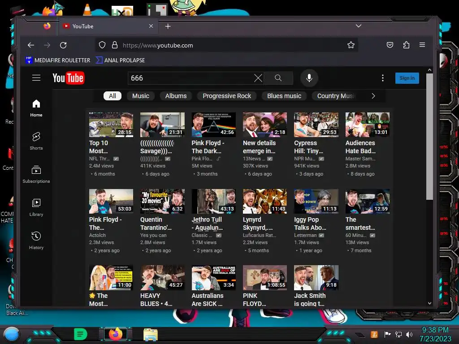Run search with magnifier button
This screenshot has height=344, width=459.
coord(278,78)
